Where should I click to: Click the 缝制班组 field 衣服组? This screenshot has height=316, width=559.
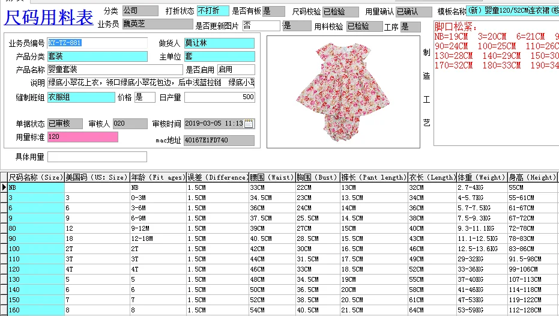point(81,97)
